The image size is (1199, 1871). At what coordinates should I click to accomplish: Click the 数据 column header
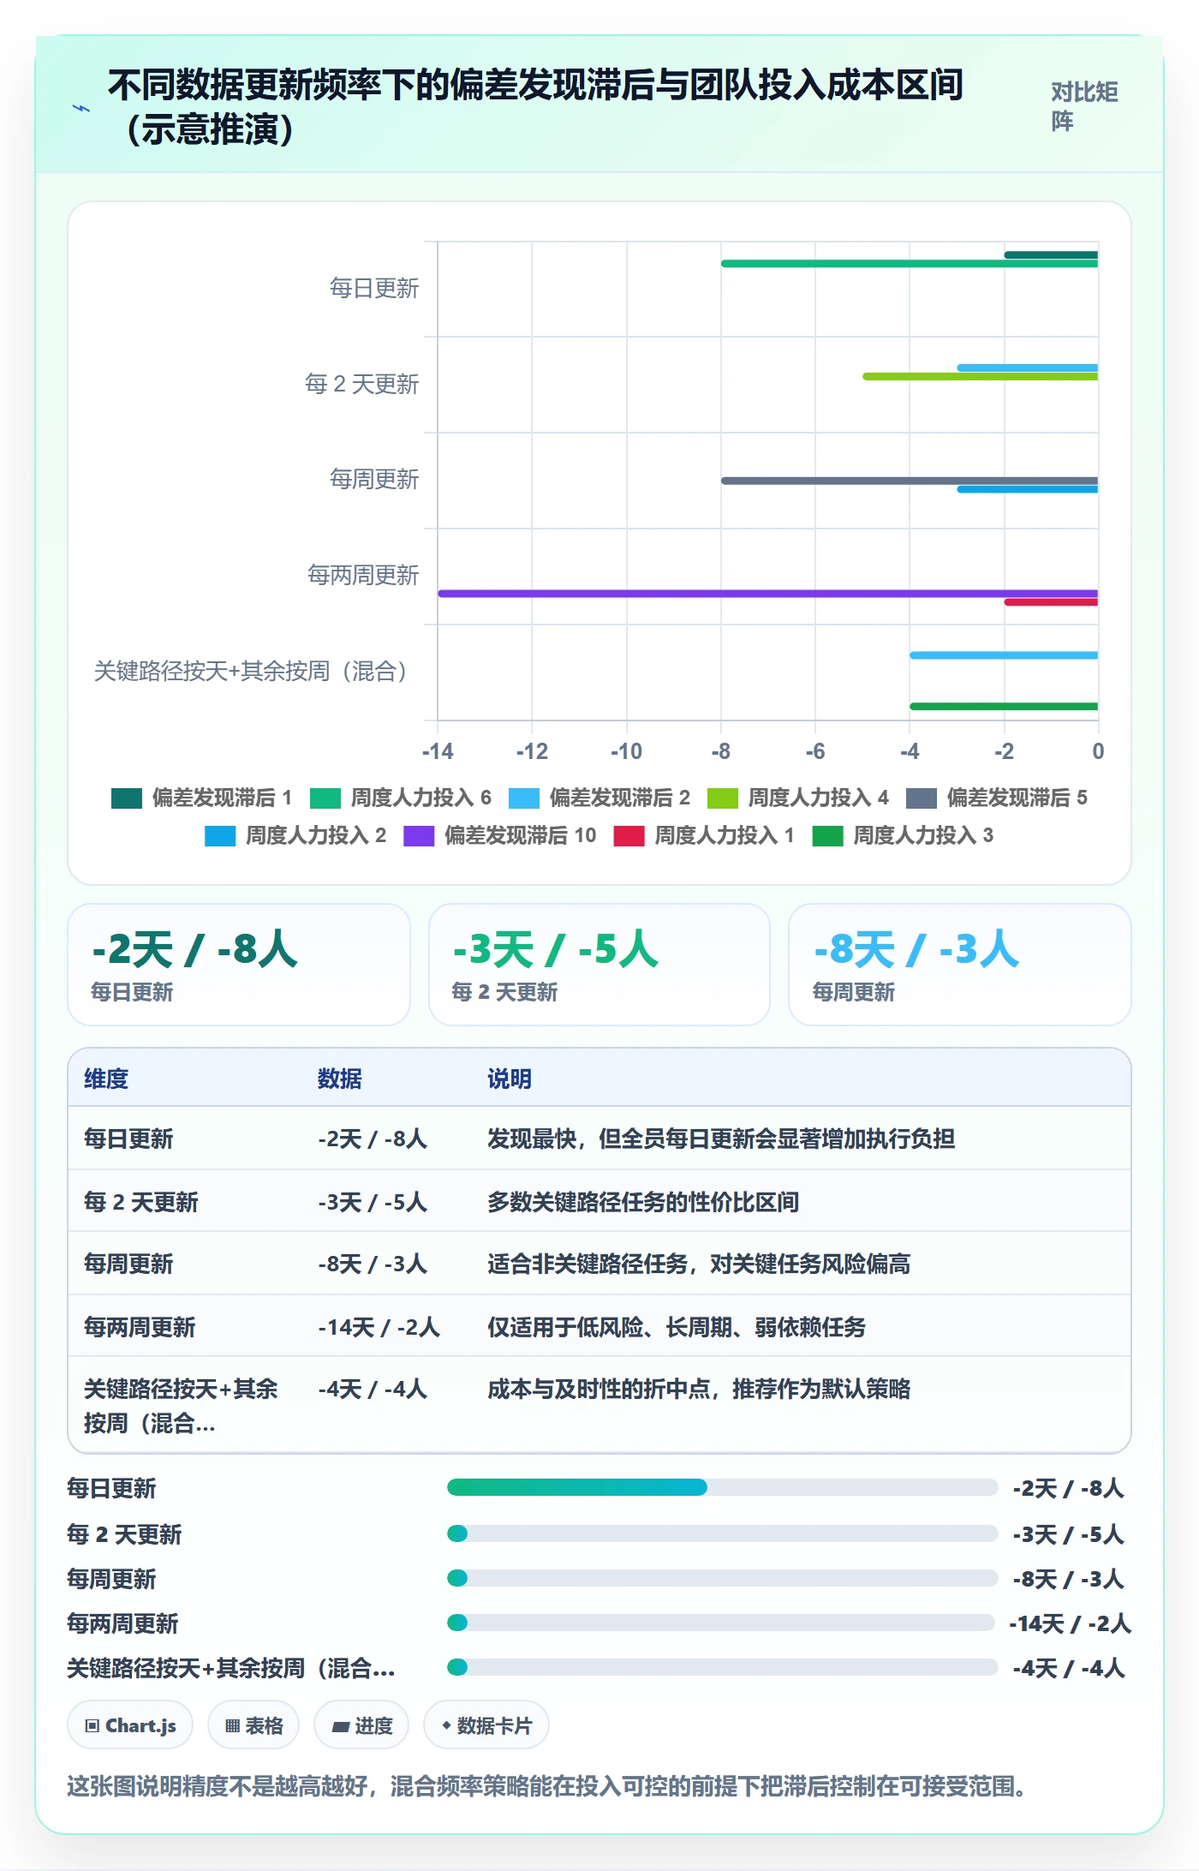click(340, 1079)
